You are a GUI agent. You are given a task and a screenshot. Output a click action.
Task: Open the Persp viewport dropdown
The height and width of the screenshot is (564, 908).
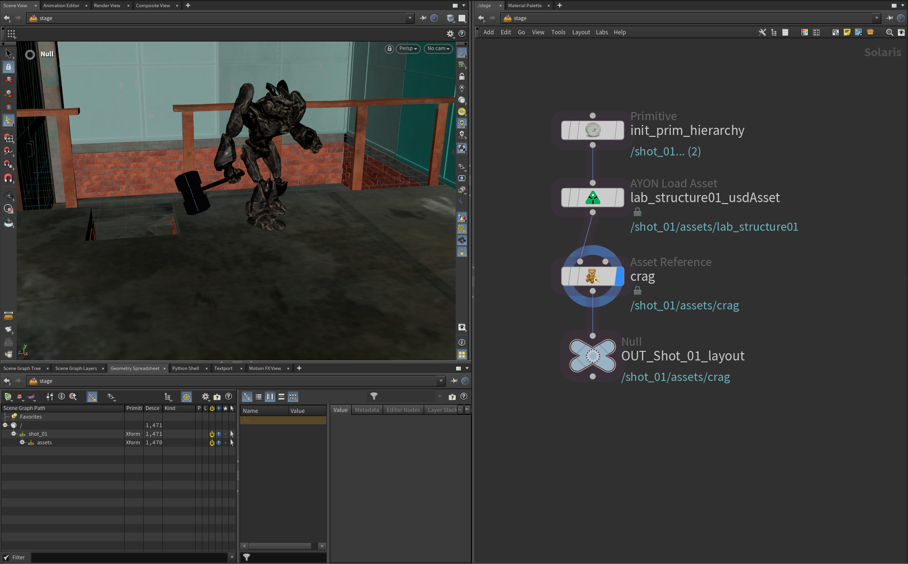pyautogui.click(x=408, y=49)
